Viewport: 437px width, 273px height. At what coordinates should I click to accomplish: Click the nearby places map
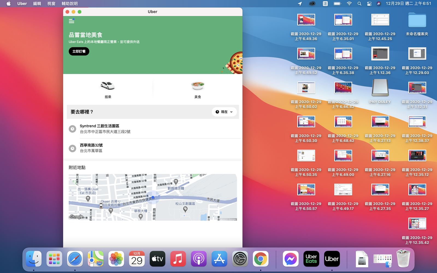153,197
